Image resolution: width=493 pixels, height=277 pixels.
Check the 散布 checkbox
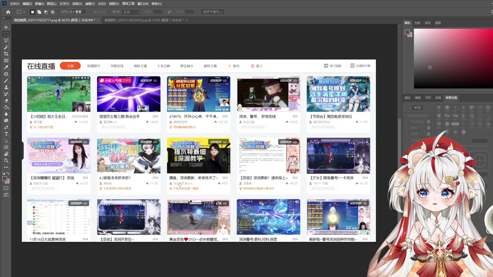pos(408,128)
